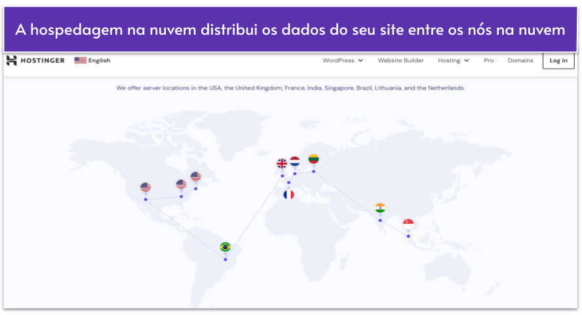Click the easternmost USA flag pin
Viewport: 582px width, 315px height.
tap(195, 177)
